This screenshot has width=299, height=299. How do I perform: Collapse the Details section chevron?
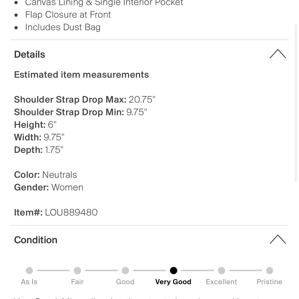pyautogui.click(x=278, y=54)
